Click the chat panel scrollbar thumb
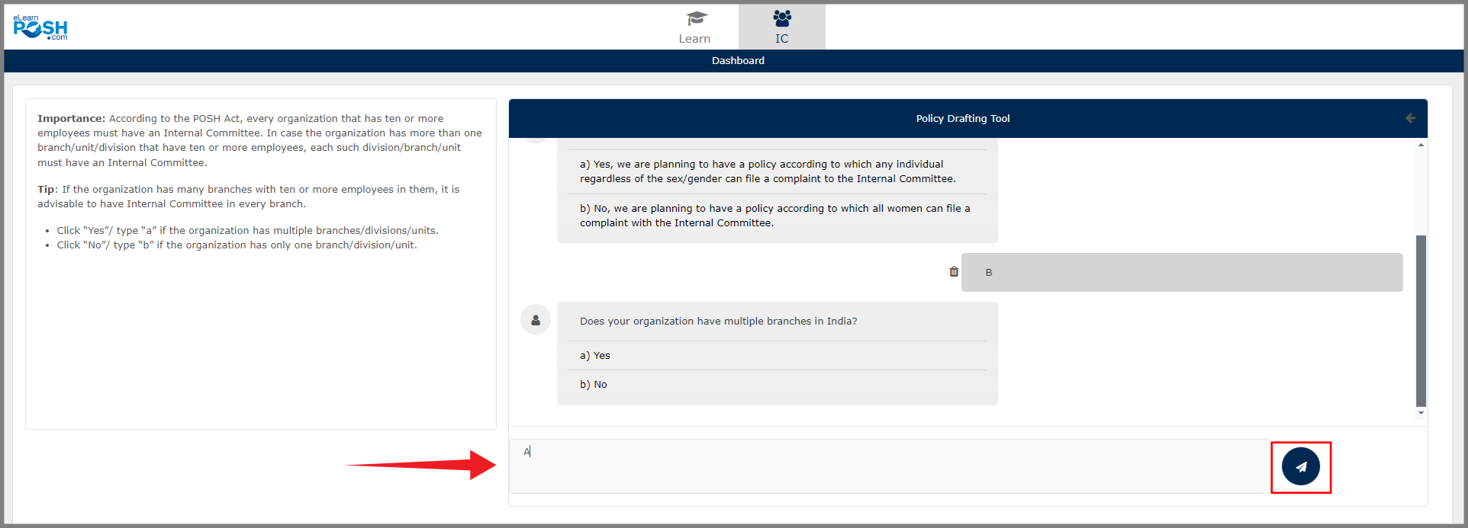Viewport: 1468px width, 528px height. (x=1421, y=320)
